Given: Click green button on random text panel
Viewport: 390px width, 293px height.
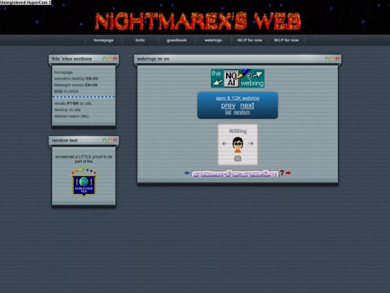Looking at the screenshot, I should point(105,140).
